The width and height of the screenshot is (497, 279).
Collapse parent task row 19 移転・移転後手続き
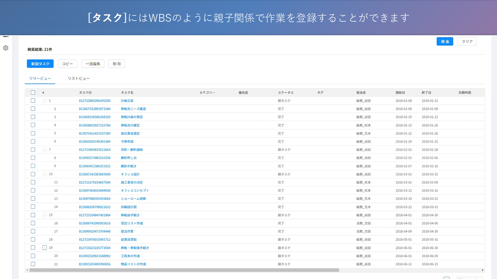coord(44,248)
